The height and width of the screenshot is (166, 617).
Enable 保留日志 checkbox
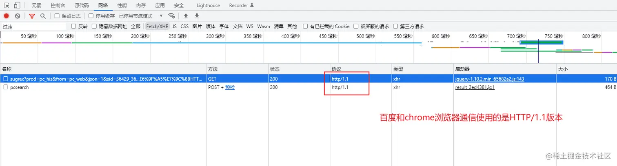[57, 16]
